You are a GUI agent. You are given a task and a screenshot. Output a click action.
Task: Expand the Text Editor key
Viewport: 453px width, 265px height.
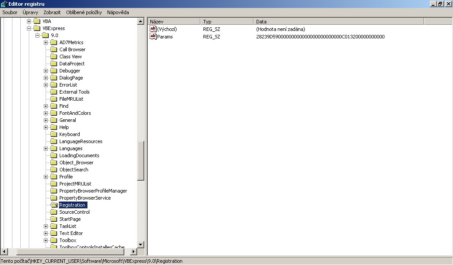(x=46, y=233)
